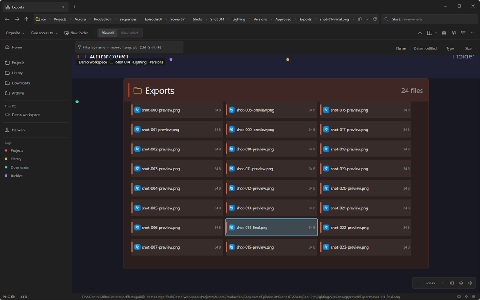Click icon of shot-011-preview.png
The height and width of the screenshot is (300, 480).
pos(232,169)
